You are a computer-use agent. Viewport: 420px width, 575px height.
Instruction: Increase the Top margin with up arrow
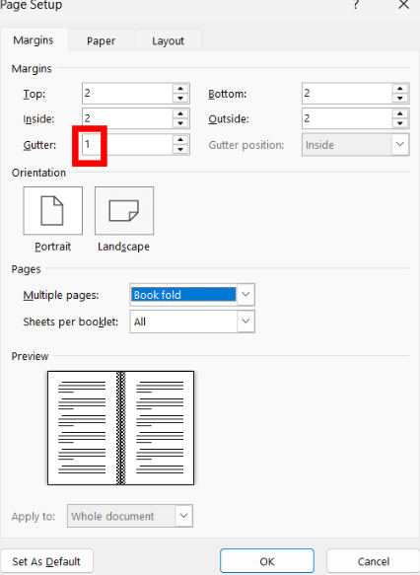[x=180, y=89]
